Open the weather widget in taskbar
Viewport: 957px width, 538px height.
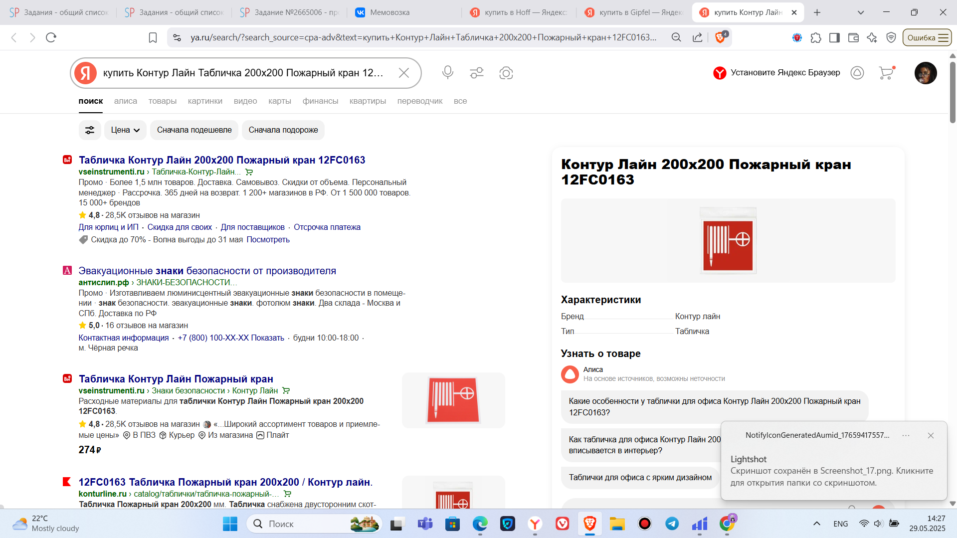tap(46, 524)
